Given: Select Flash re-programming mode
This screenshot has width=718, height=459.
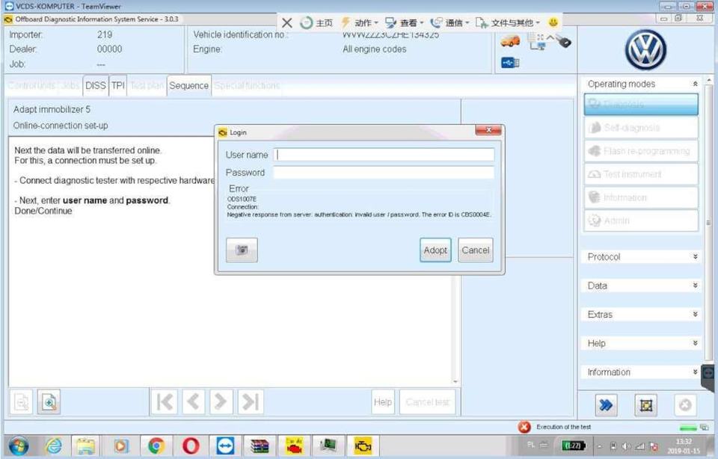Looking at the screenshot, I should coord(641,151).
